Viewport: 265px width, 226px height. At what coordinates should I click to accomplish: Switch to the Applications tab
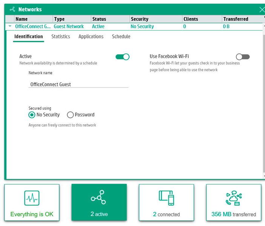click(91, 37)
